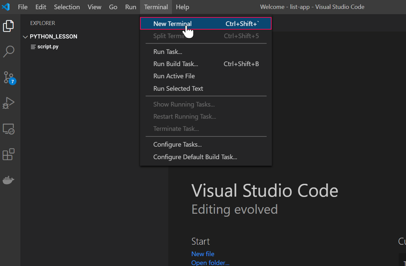
Task: Open the File menu
Action: 22,7
